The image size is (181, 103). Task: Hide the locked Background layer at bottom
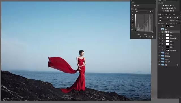click(x=159, y=65)
